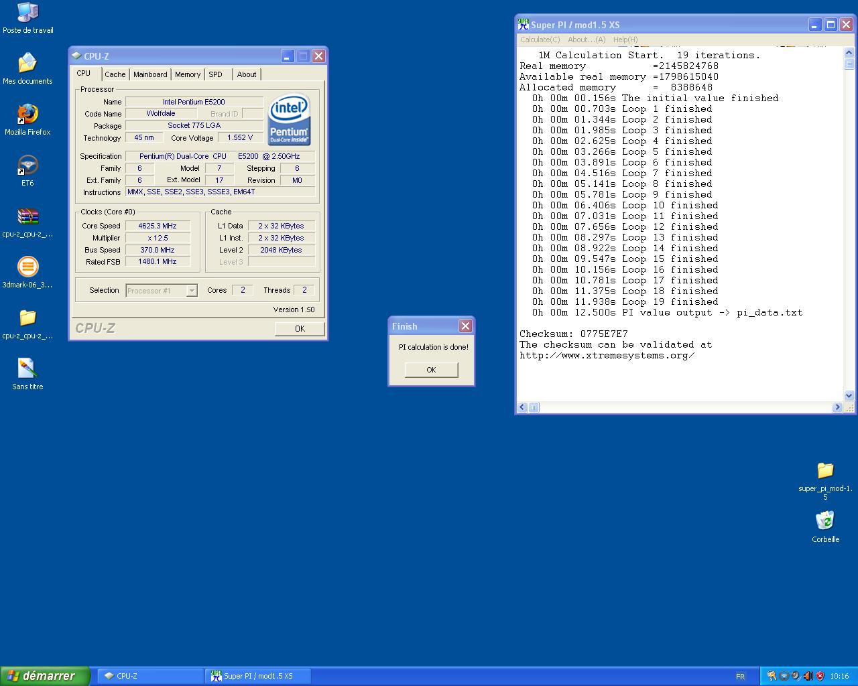Click the Super PI scroll up arrow
858x686 pixels.
849,53
